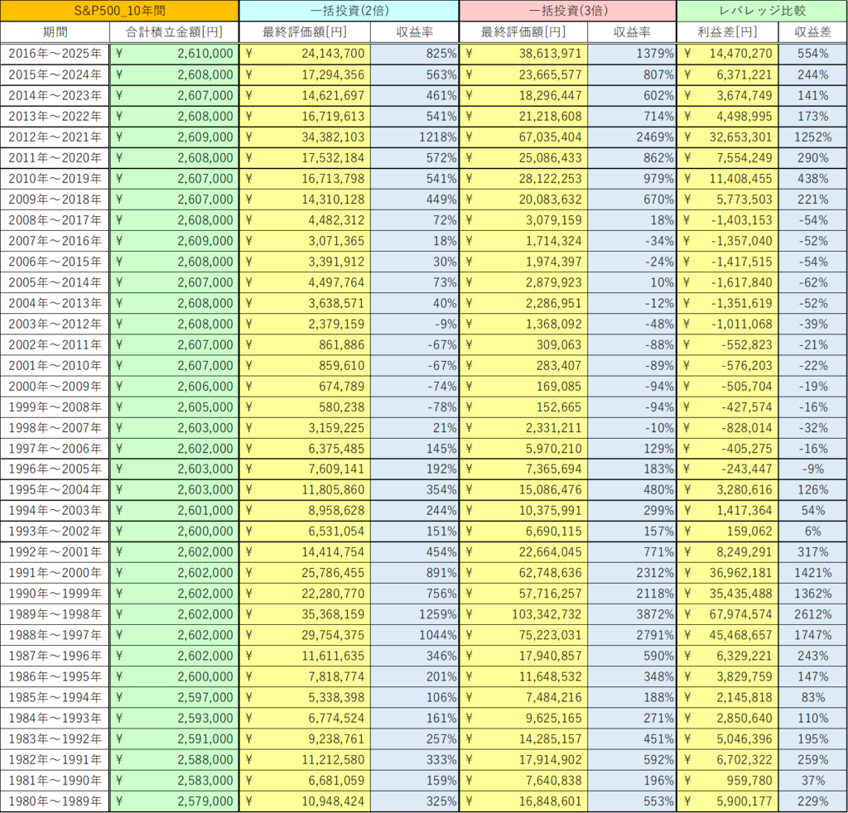Click the 収益差 column header
848x813 pixels.
tap(812, 32)
